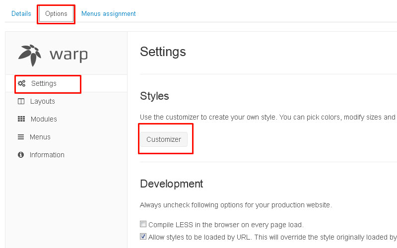Screen dimensions: 397x248
Task: Click the hamburger icon beside Menus
Action: pyautogui.click(x=21, y=137)
